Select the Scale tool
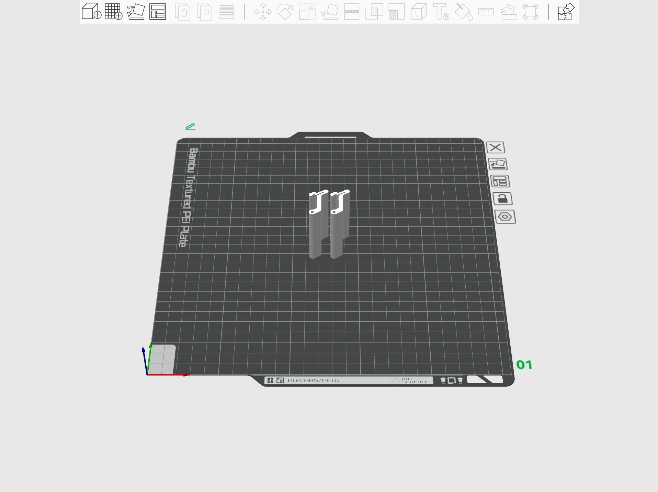 307,12
